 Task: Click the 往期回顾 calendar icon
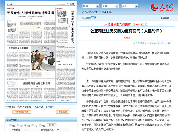click(x=93, y=18)
